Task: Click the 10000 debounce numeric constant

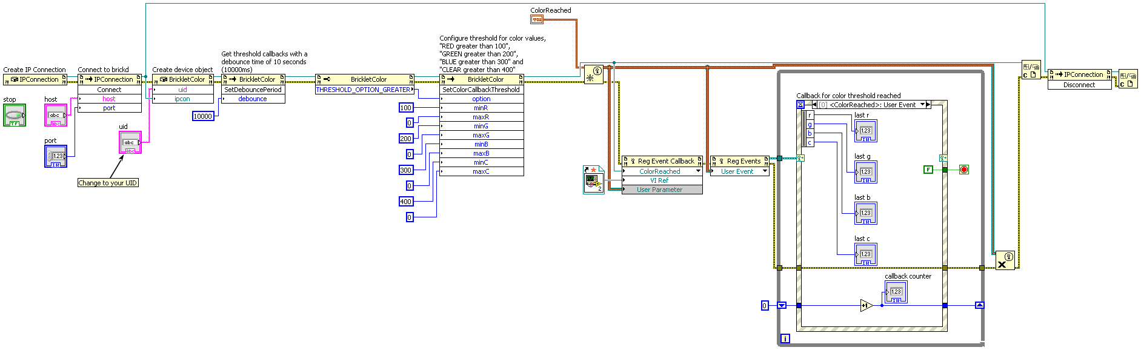Action: pyautogui.click(x=203, y=116)
